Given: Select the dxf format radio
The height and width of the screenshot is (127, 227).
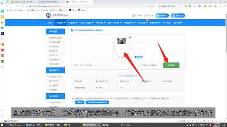Looking at the screenshot, I should [x=118, y=88].
